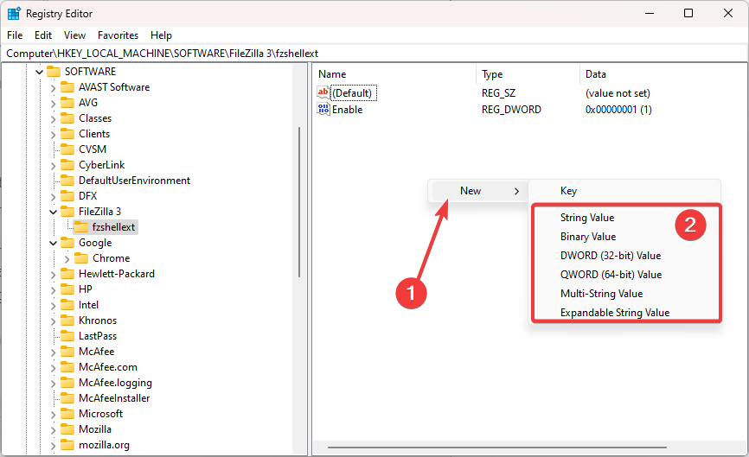749x457 pixels.
Task: Expand the AVAST Software key
Action: 53,88
